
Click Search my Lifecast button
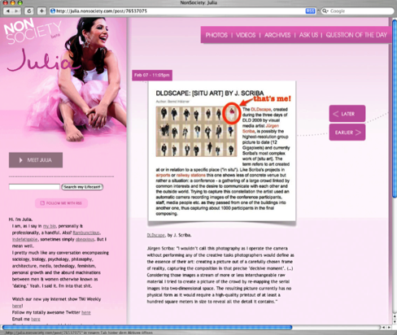pyautogui.click(x=82, y=187)
